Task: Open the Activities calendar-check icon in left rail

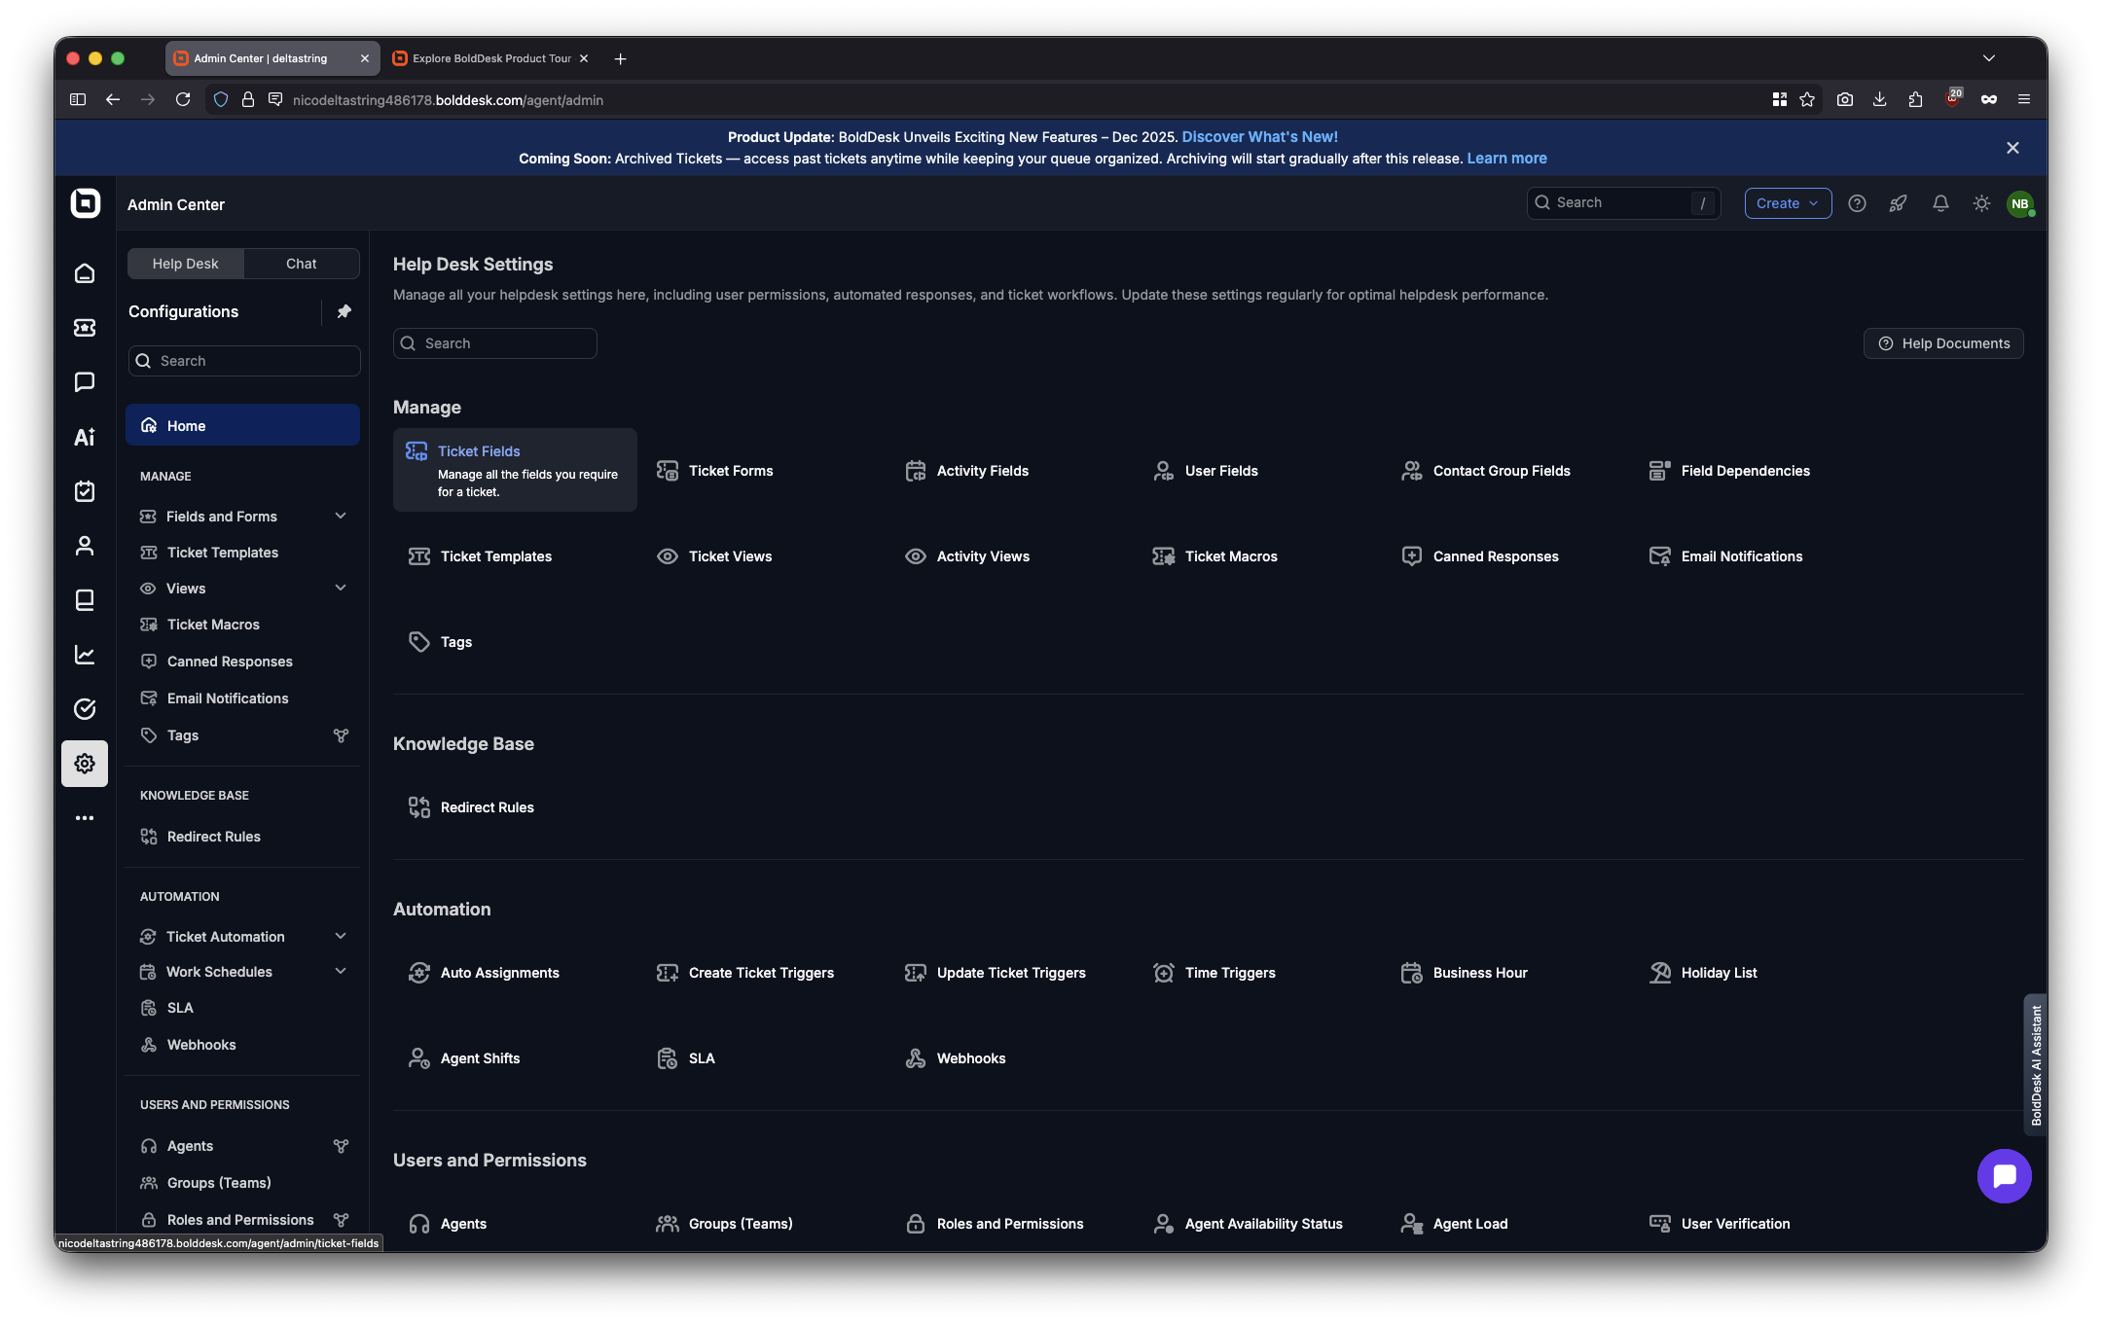Action: 85,491
